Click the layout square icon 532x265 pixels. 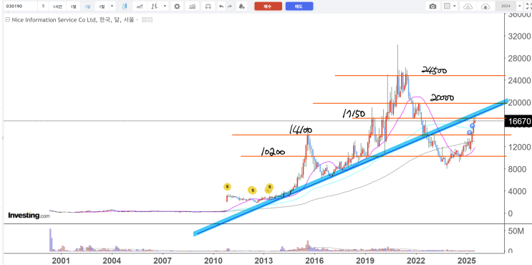[x=448, y=6]
